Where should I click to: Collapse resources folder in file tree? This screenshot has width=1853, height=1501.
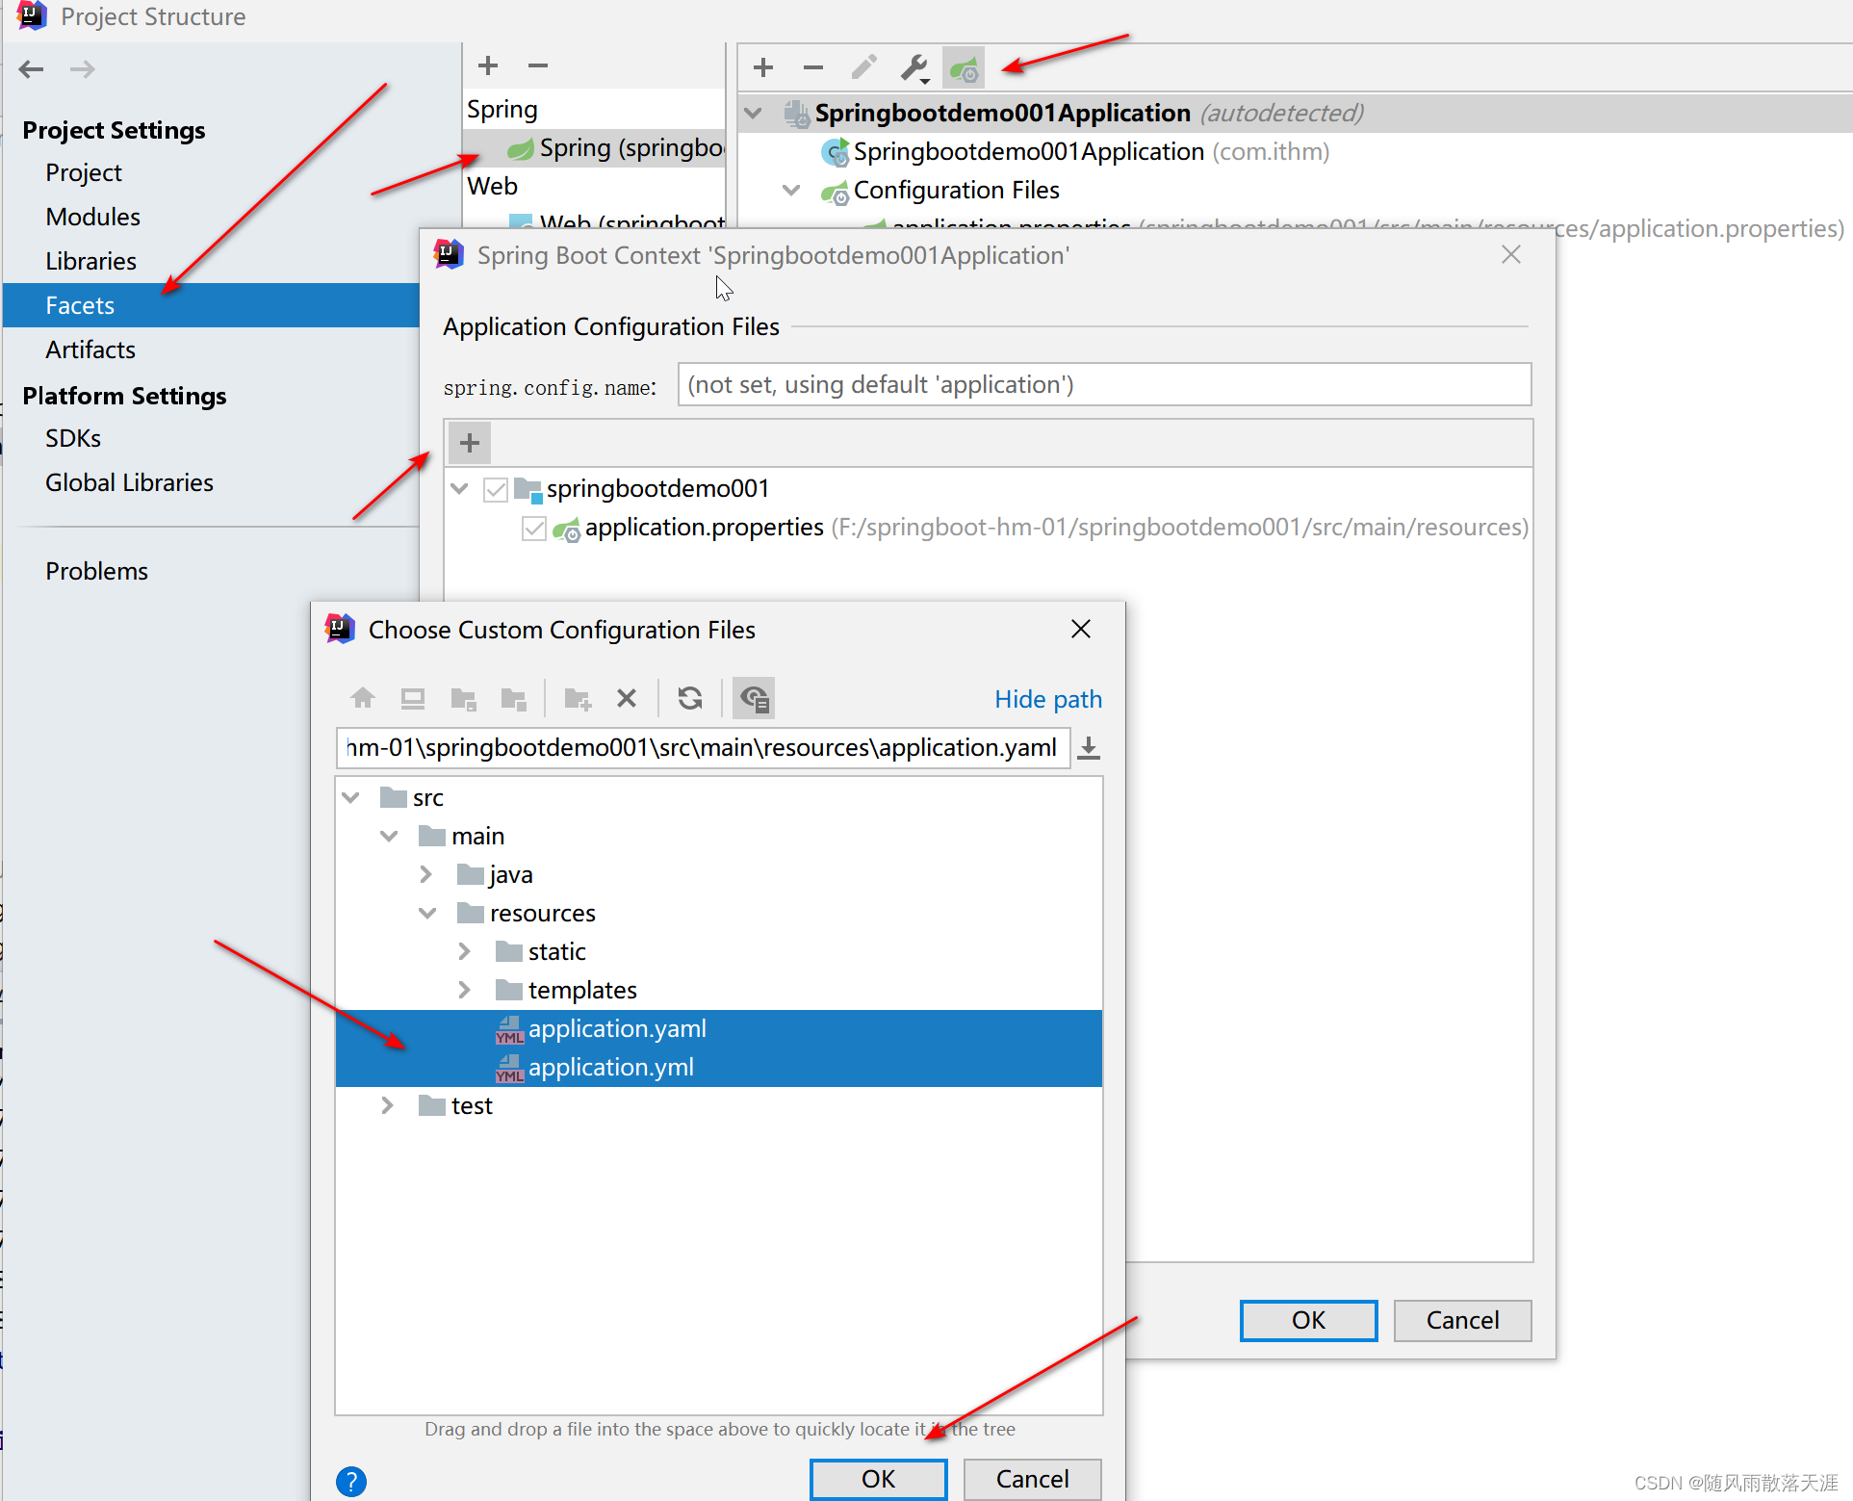tap(427, 914)
